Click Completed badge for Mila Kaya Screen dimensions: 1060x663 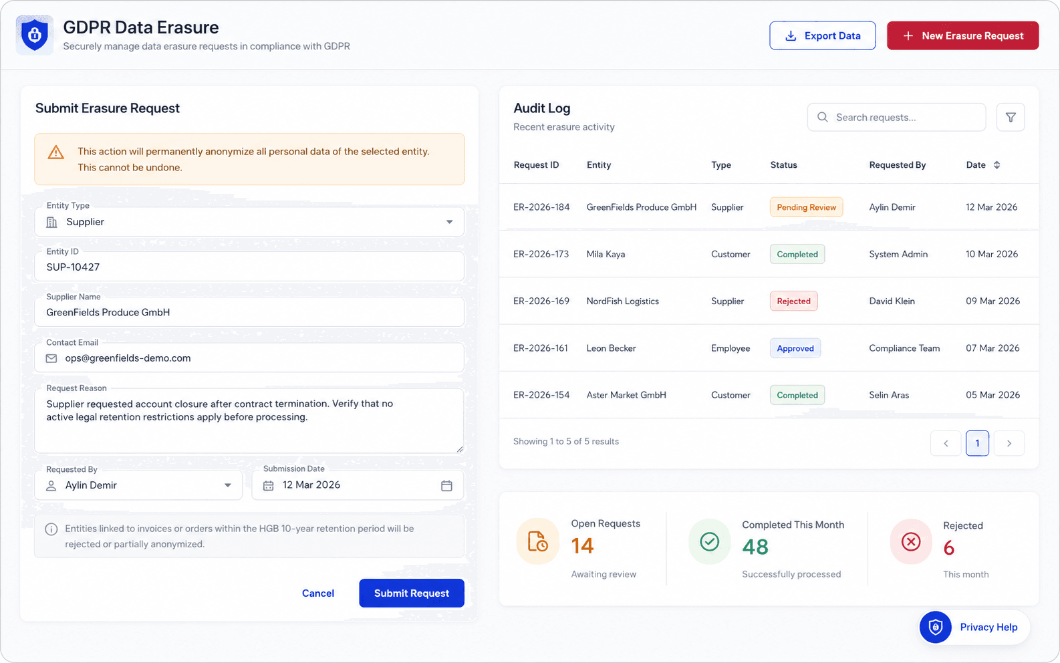(x=797, y=254)
